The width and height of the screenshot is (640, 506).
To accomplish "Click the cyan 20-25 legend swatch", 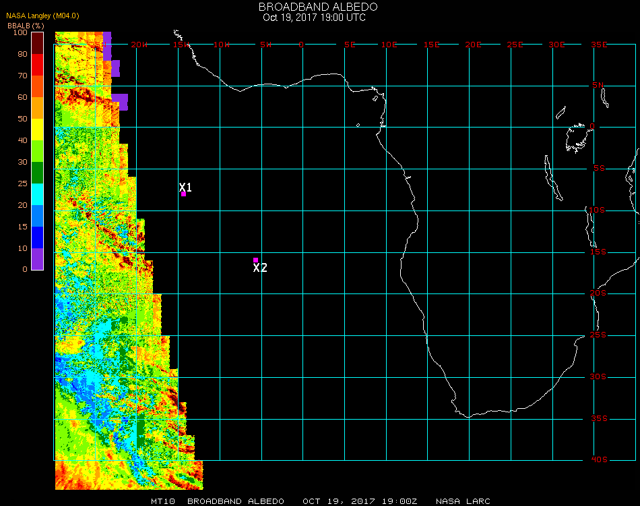I will (37, 194).
